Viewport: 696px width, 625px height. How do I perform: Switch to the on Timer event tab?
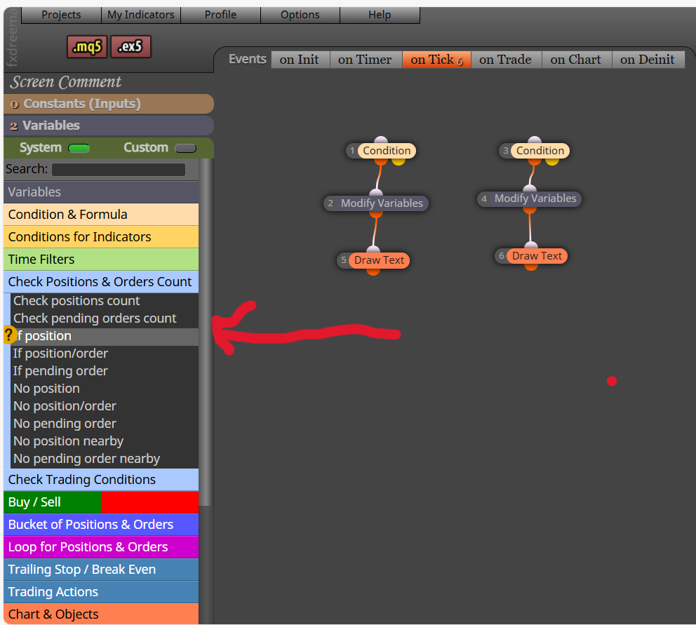[x=365, y=60]
